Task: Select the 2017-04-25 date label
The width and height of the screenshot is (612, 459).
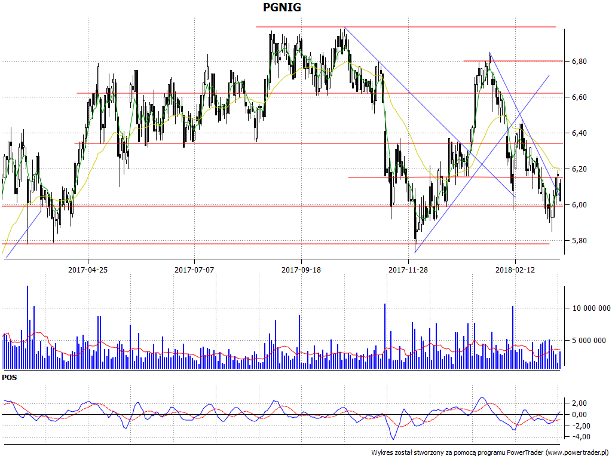Action: 87,270
